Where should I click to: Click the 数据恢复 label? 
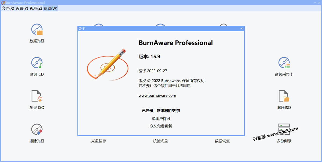tap(222, 141)
